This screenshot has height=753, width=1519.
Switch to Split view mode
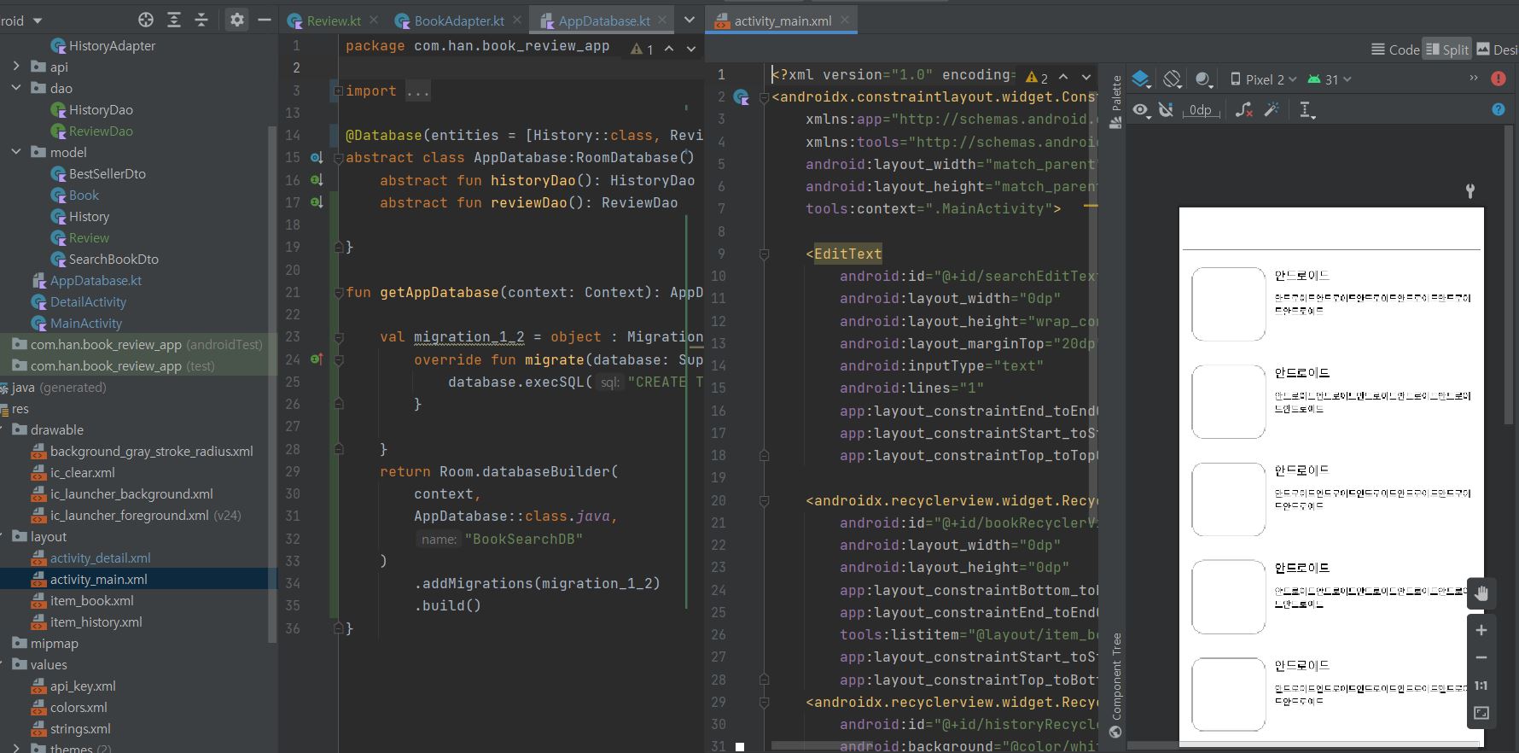[x=1448, y=50]
